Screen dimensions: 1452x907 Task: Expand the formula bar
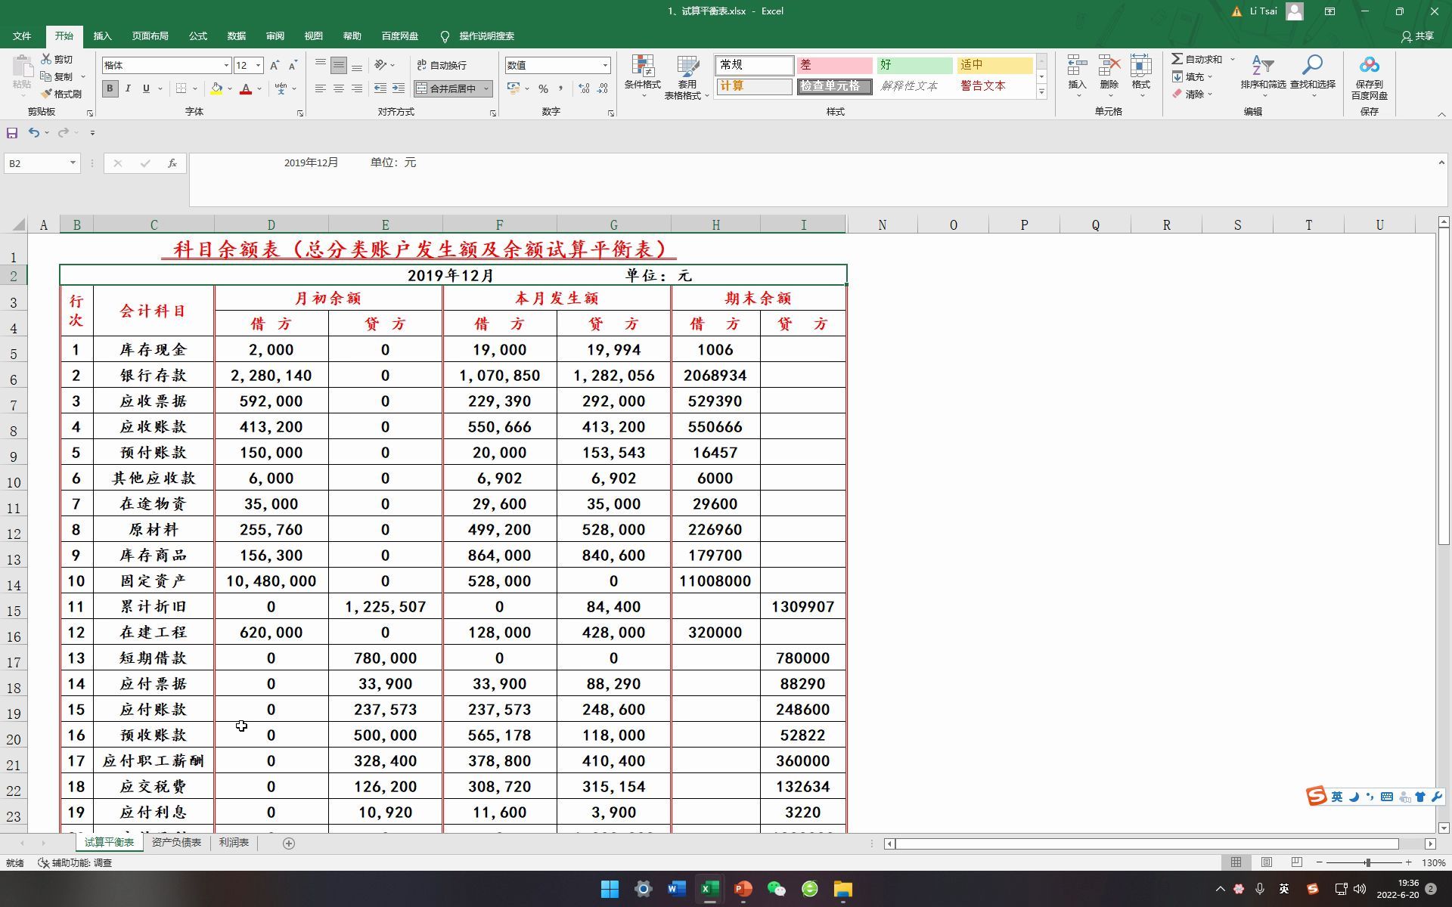(1441, 163)
